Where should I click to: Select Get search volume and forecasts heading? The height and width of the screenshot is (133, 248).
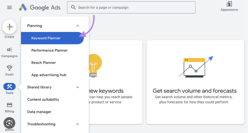click(x=195, y=91)
